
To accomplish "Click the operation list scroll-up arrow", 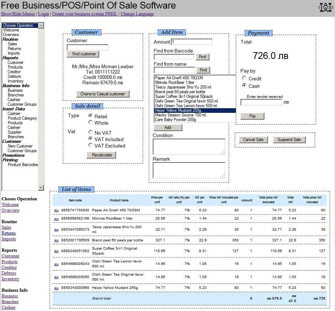I will tap(41, 26).
